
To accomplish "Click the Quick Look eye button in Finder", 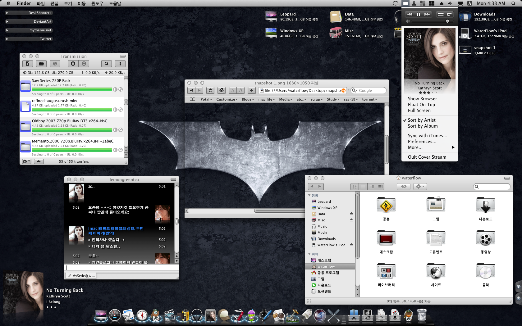I will tap(404, 187).
